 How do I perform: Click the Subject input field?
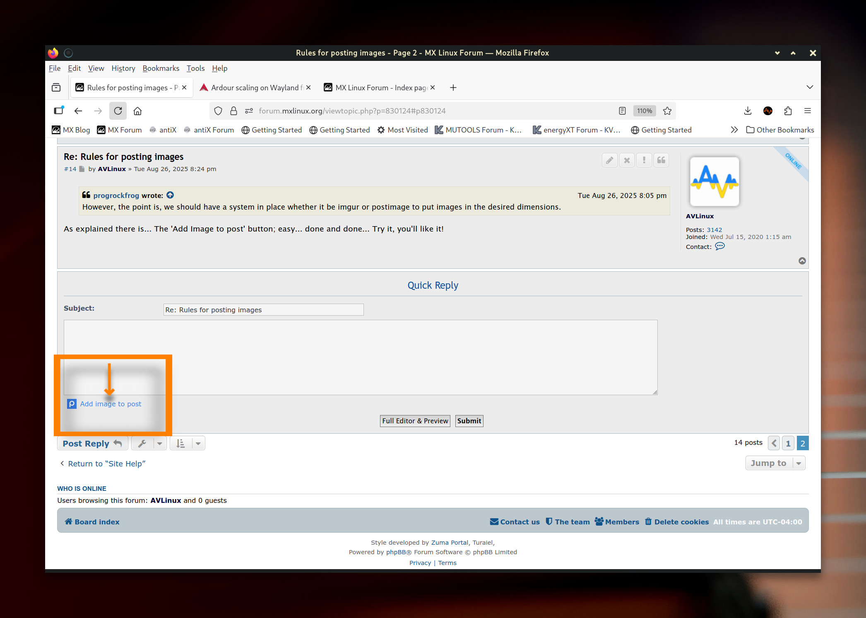pyautogui.click(x=263, y=310)
